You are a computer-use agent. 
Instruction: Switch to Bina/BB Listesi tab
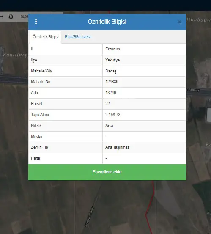click(x=77, y=37)
